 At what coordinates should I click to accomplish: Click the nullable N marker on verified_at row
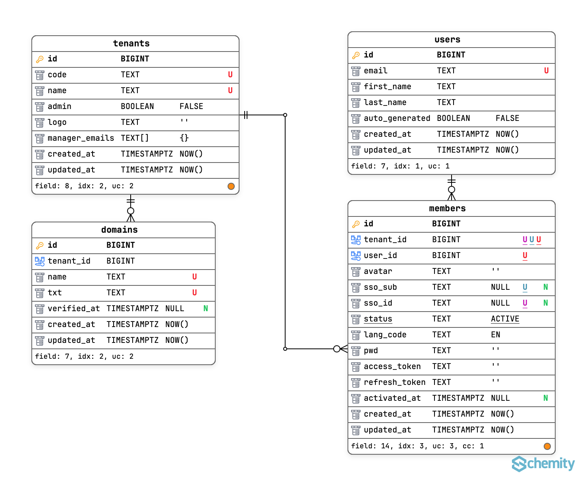click(206, 308)
